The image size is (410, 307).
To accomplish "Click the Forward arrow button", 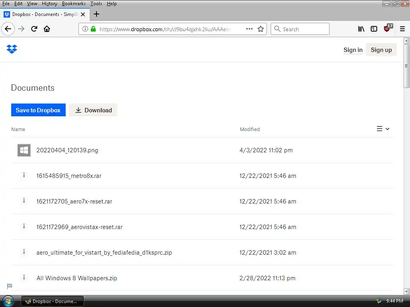I will click(21, 29).
